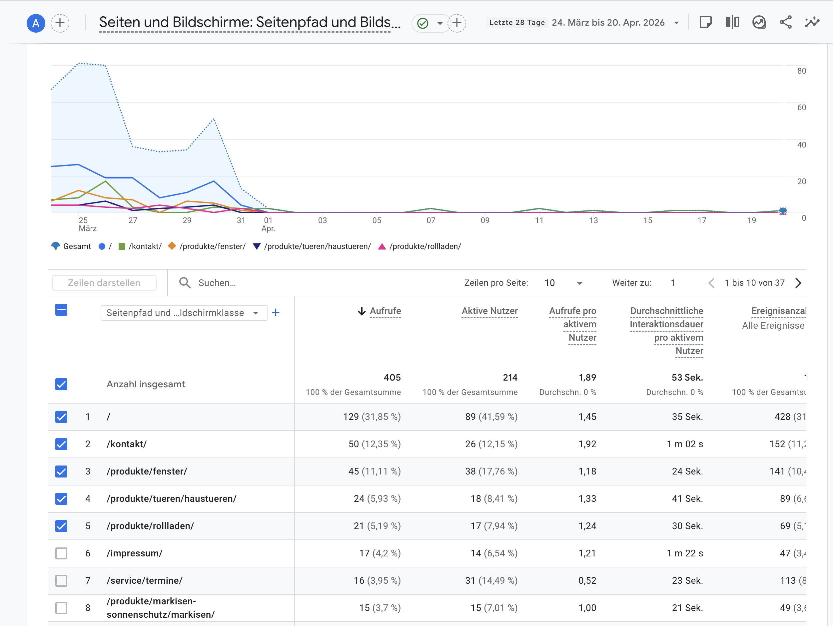Click the Insights sparkle icon
The image size is (833, 626).
812,23
